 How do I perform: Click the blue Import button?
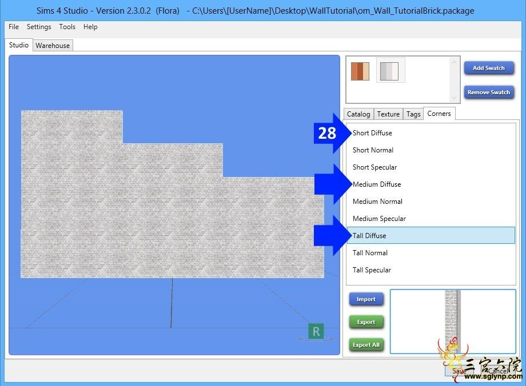click(x=366, y=299)
